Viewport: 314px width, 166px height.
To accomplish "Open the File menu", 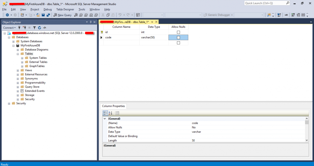I will pyautogui.click(x=4, y=9).
